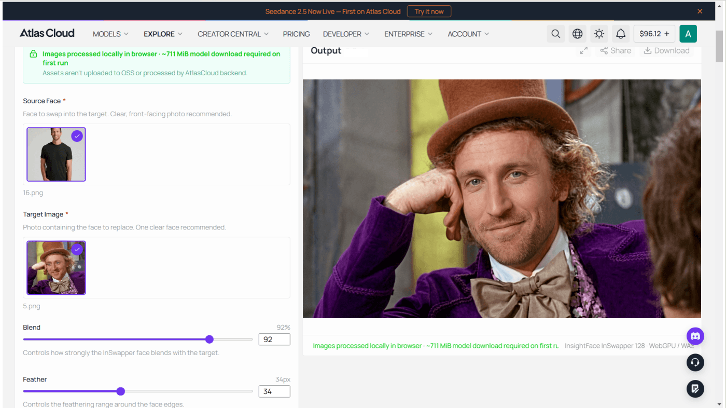Toggle the target image checkmark badge

pos(77,249)
